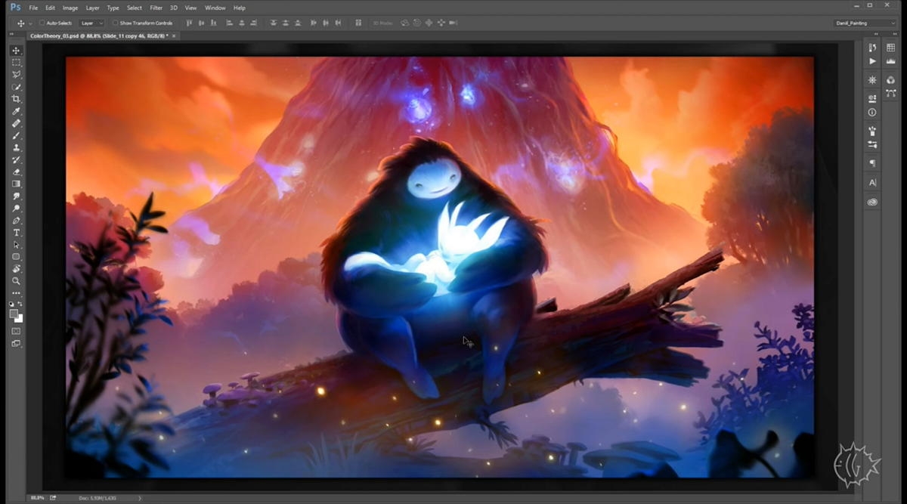The width and height of the screenshot is (907, 504).
Task: Select the Path Selection arrow tool
Action: point(16,245)
